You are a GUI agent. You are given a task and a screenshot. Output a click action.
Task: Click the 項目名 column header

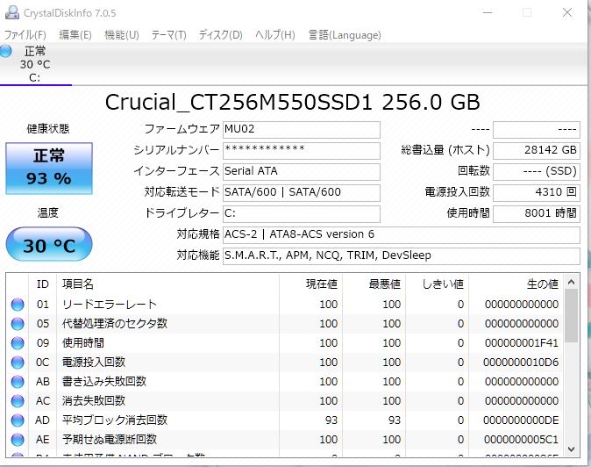(x=167, y=284)
